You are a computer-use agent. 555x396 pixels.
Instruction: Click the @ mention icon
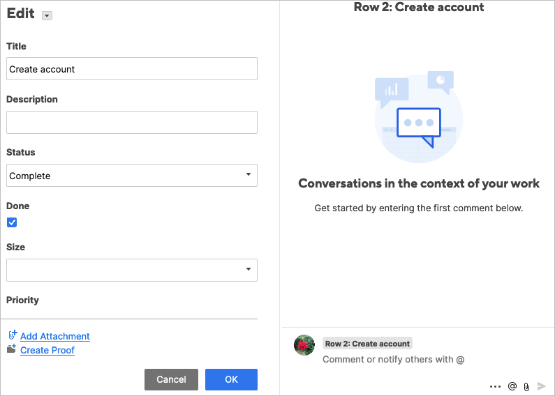512,386
